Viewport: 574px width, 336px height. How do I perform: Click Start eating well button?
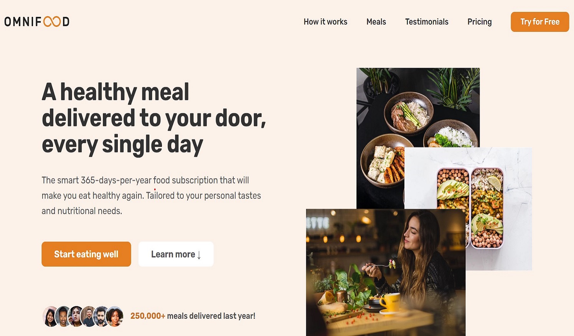[86, 254]
